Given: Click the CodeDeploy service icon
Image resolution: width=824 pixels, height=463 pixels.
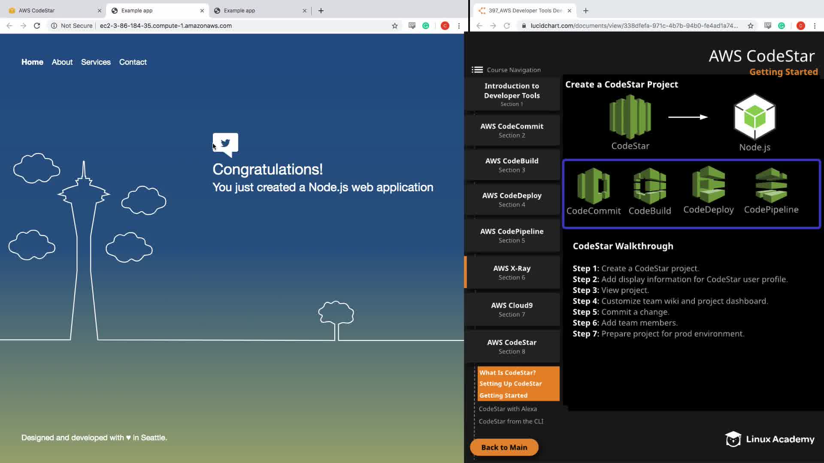Looking at the screenshot, I should coord(708,184).
